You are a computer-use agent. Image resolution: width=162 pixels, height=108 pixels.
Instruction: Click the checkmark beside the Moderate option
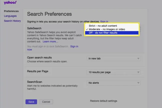tap(86, 29)
